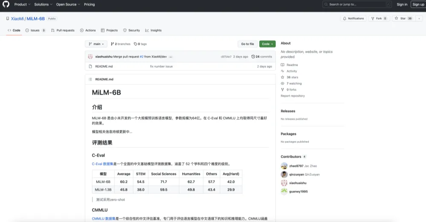Switch to the Security tab
Image resolution: width=426 pixels, height=222 pixels.
pyautogui.click(x=132, y=30)
